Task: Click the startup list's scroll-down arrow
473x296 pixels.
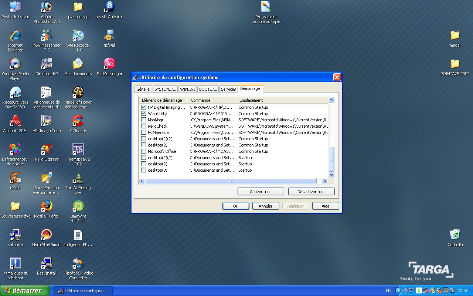Action: [x=331, y=175]
